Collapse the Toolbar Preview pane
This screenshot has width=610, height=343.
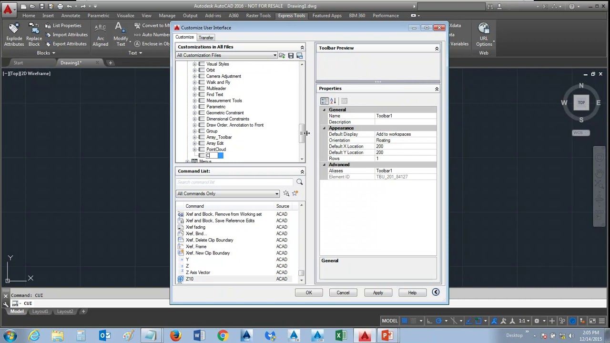click(x=437, y=48)
